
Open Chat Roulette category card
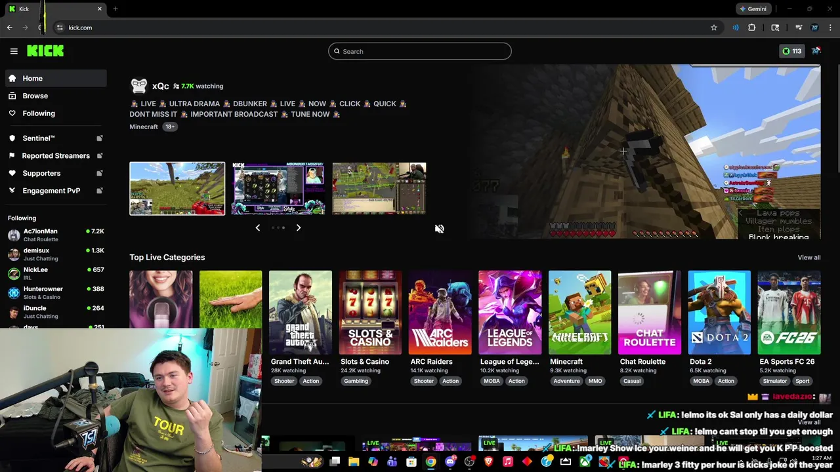pyautogui.click(x=650, y=312)
